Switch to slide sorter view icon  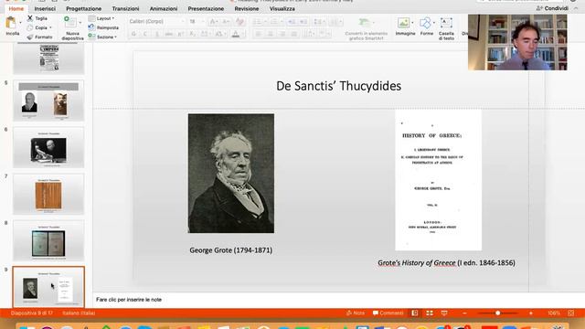point(430,313)
